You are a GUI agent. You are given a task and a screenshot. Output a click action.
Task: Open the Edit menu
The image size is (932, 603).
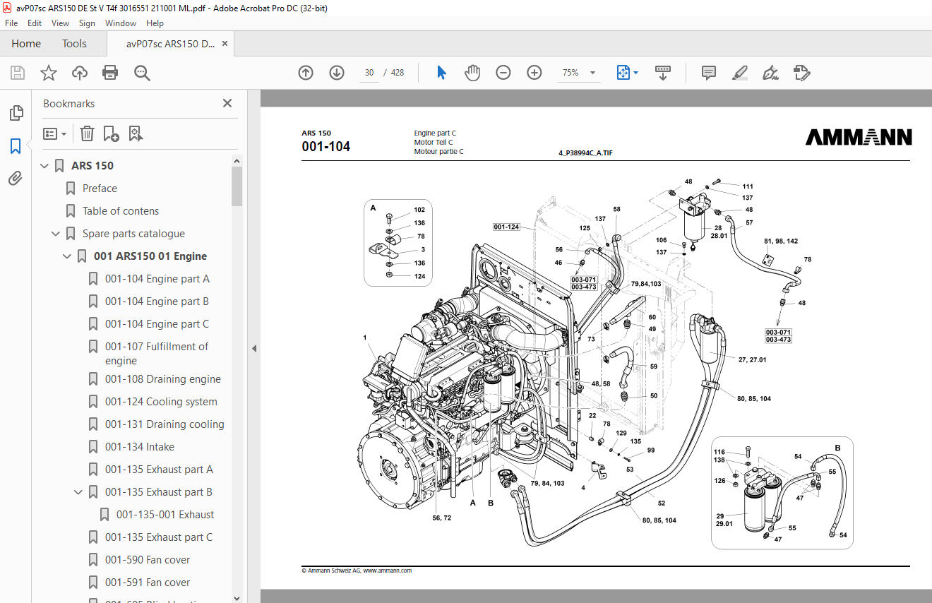click(35, 23)
